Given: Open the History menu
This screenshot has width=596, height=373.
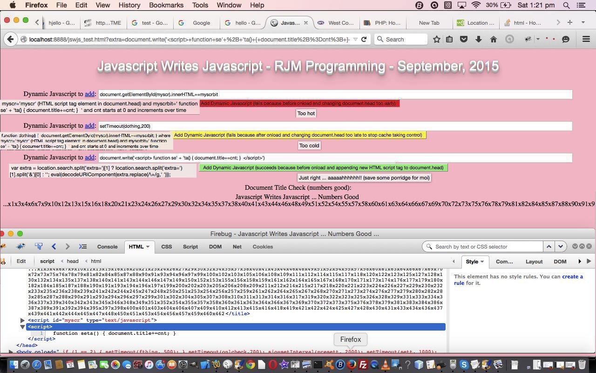Looking at the screenshot, I should (x=129, y=5).
